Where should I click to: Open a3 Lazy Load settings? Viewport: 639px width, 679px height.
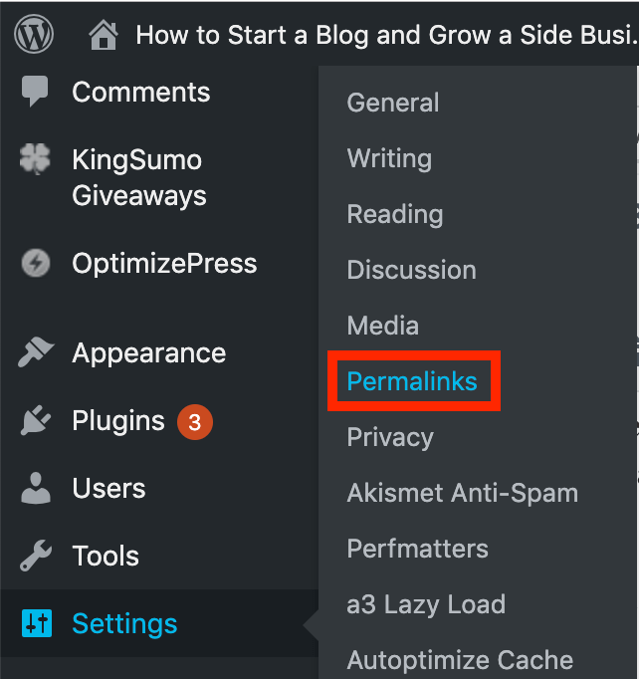click(x=426, y=604)
